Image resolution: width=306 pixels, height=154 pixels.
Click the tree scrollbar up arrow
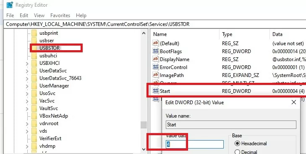point(144,33)
